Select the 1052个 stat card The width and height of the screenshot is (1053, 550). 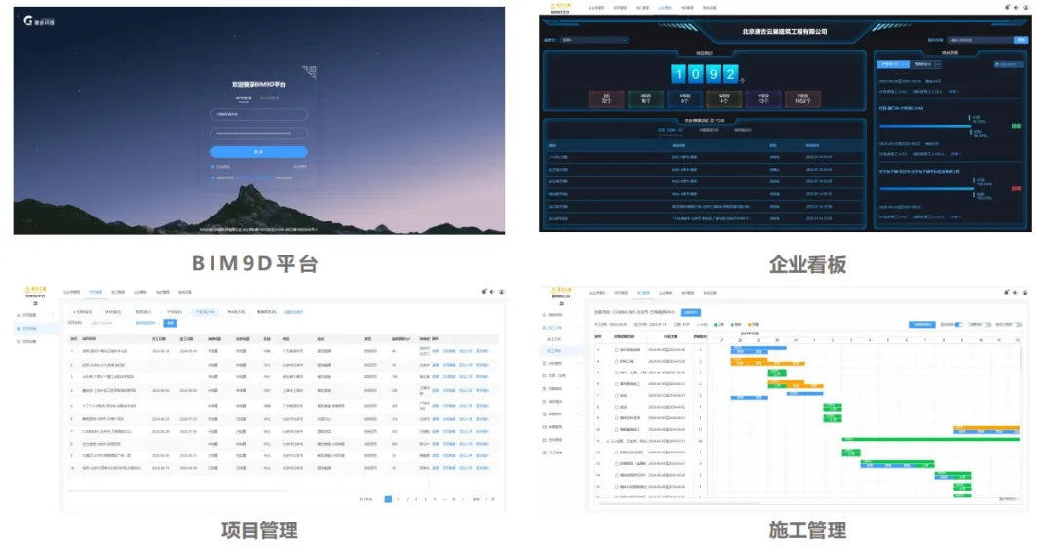pyautogui.click(x=802, y=99)
